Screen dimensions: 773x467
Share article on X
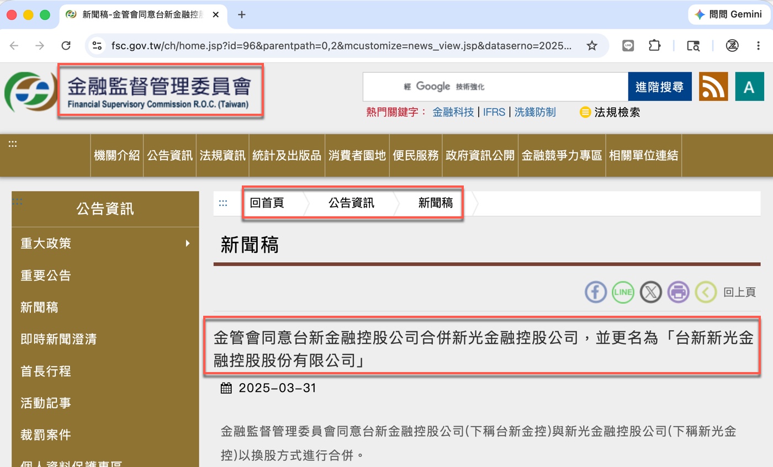(651, 292)
